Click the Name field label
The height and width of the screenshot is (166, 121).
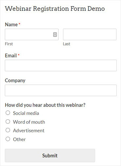(x=11, y=24)
